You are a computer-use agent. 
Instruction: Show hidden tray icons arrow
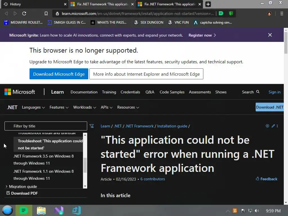click(x=228, y=211)
